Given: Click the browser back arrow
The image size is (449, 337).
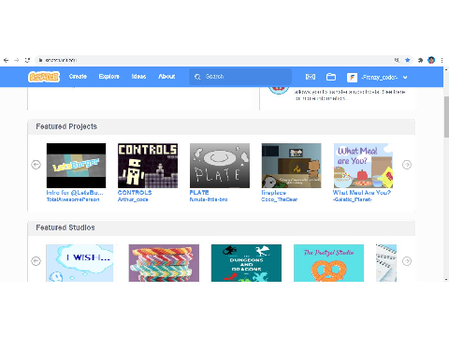Looking at the screenshot, I should click(x=7, y=60).
